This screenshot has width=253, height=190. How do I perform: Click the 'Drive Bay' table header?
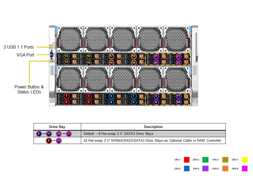pyautogui.click(x=57, y=127)
